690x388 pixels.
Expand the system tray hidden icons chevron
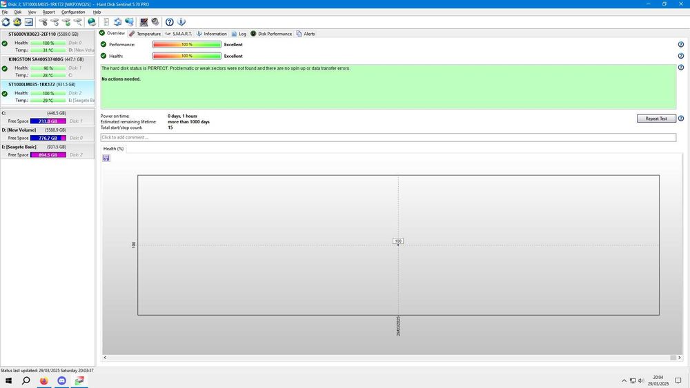(624, 380)
